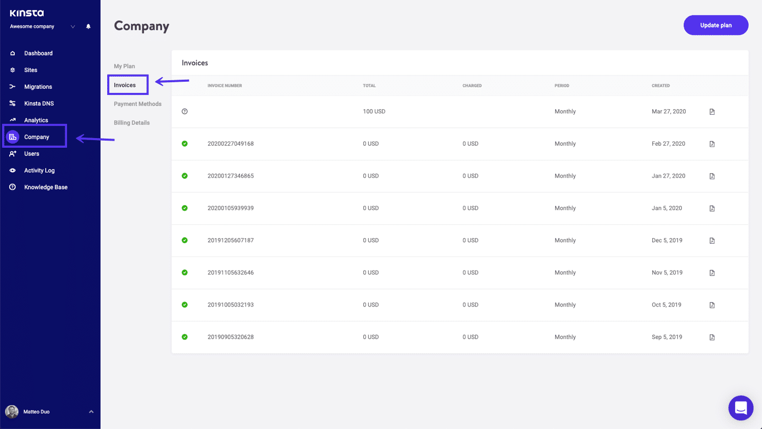Switch to the Payment Methods tab
The width and height of the screenshot is (762, 429).
[x=137, y=104]
